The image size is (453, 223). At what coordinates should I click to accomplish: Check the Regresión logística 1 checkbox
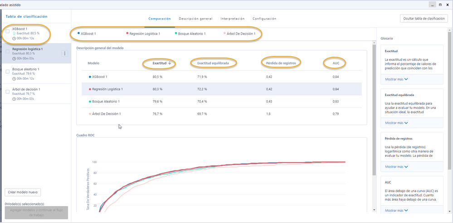8,51
